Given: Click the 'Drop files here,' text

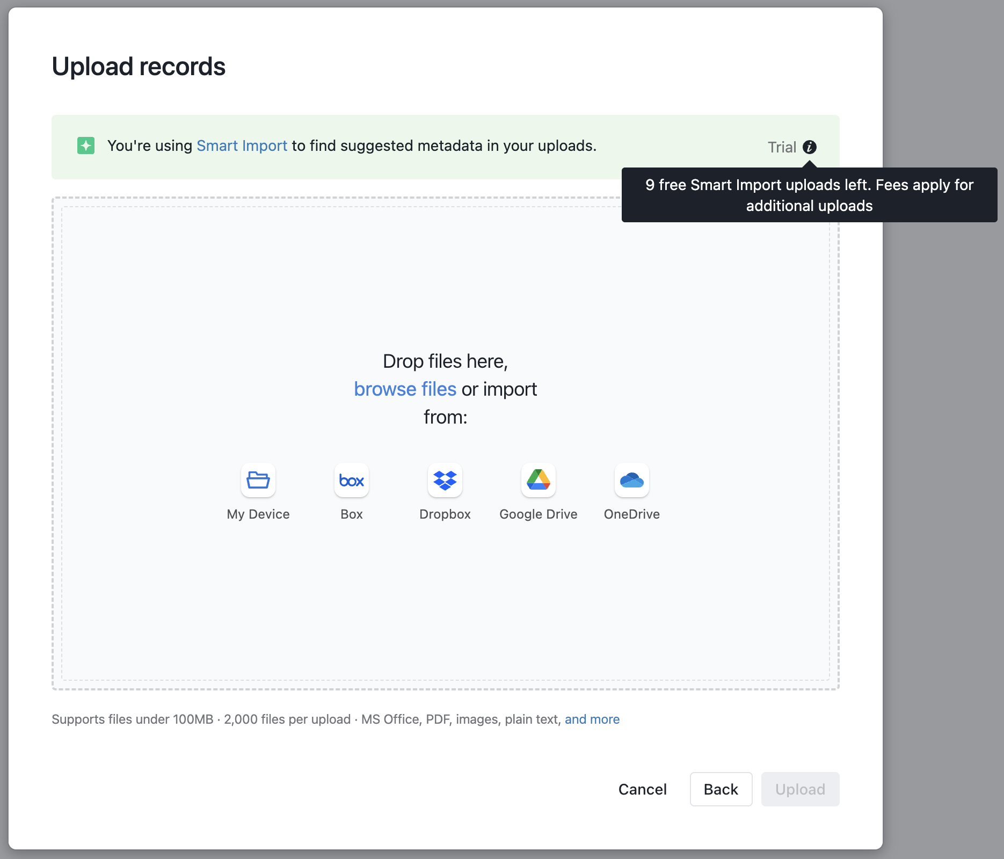Looking at the screenshot, I should [446, 361].
